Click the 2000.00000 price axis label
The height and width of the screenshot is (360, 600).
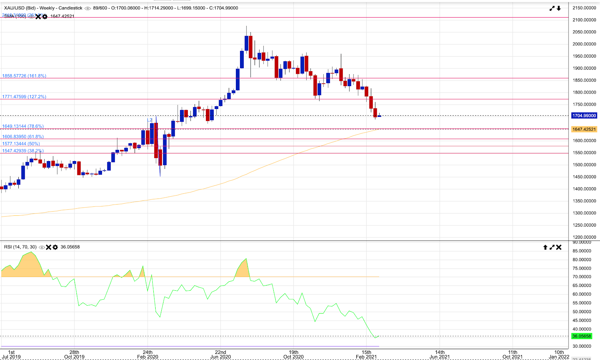click(584, 44)
